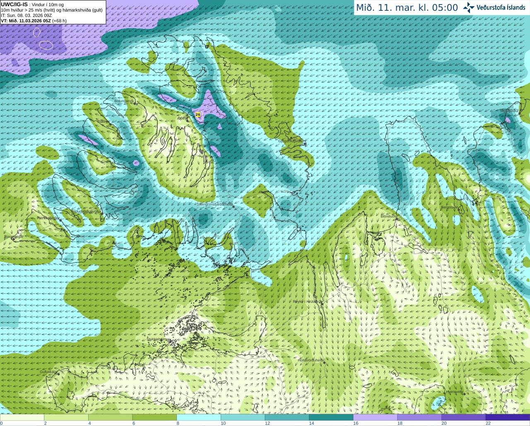Select the darkest purple 22+ m/s legend swatch
This screenshot has height=426, width=530.
508,417
